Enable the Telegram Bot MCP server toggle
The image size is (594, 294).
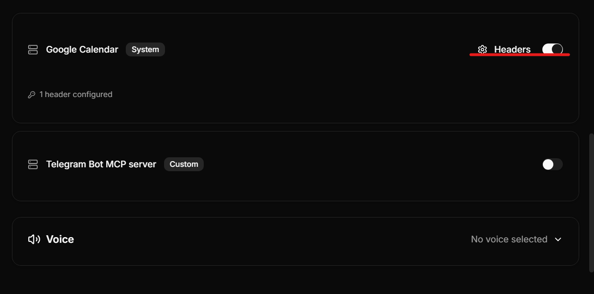[x=551, y=164]
